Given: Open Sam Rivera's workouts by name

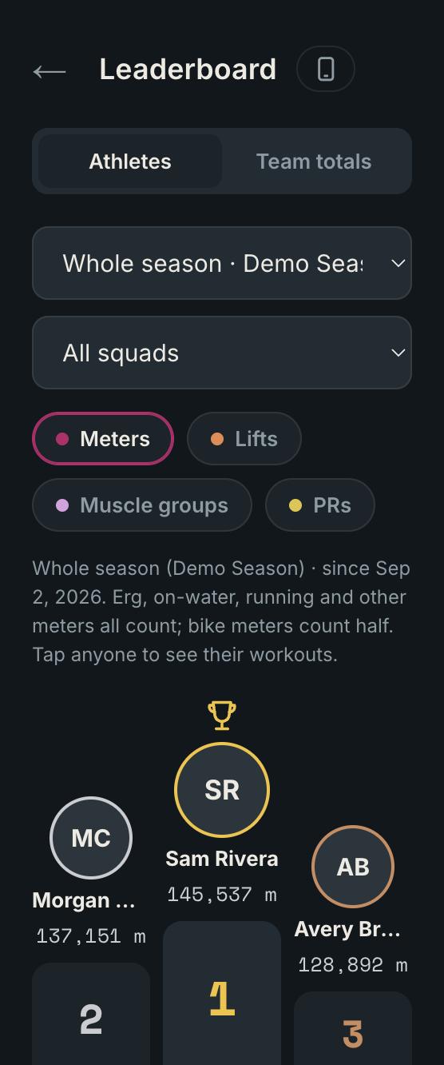Looking at the screenshot, I should (x=222, y=859).
